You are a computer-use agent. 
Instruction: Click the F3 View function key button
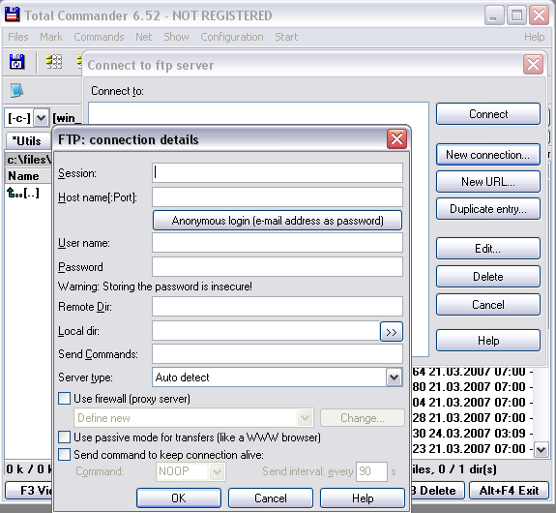pyautogui.click(x=29, y=491)
